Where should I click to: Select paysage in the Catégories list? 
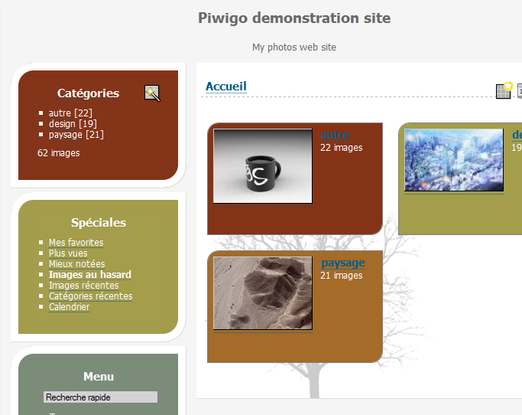coord(66,135)
